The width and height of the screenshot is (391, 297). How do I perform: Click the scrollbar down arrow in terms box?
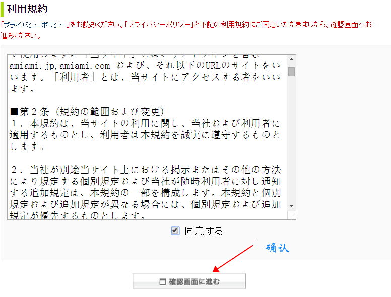(x=291, y=206)
